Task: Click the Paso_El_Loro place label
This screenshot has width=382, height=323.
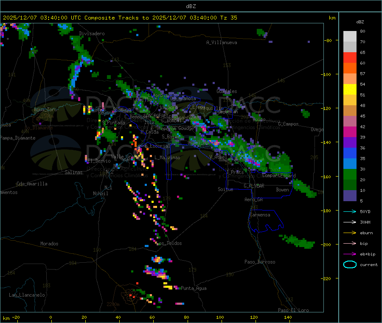Action: pyautogui.click(x=293, y=310)
